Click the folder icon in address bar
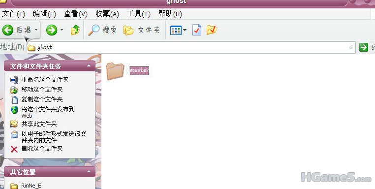 (31, 48)
